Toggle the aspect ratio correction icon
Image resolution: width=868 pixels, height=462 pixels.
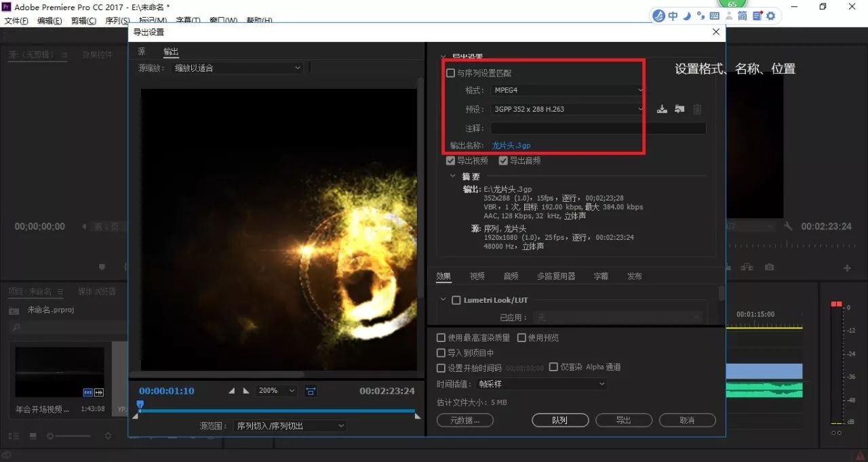coord(311,391)
